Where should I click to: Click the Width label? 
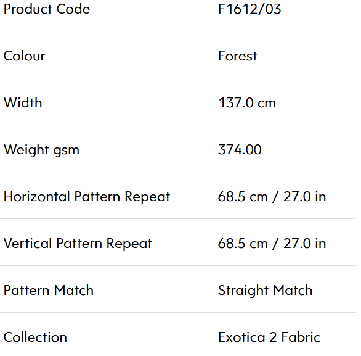pos(23,102)
